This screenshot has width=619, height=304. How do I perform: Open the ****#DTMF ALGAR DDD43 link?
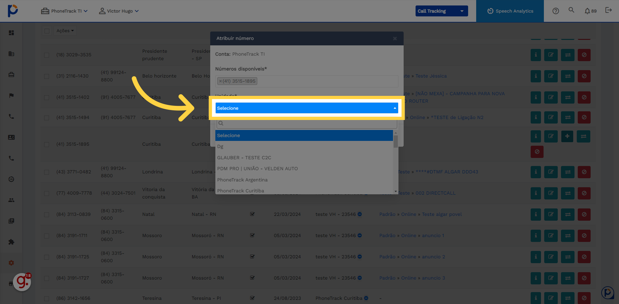tap(447, 172)
